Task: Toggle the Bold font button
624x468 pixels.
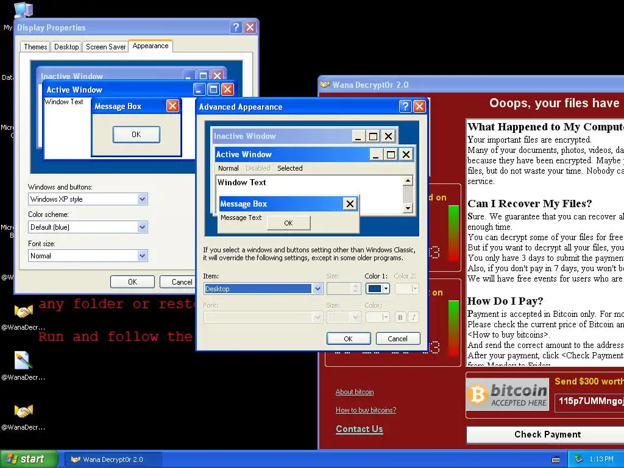Action: point(400,317)
